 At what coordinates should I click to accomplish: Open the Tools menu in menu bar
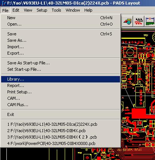click(x=56, y=10)
